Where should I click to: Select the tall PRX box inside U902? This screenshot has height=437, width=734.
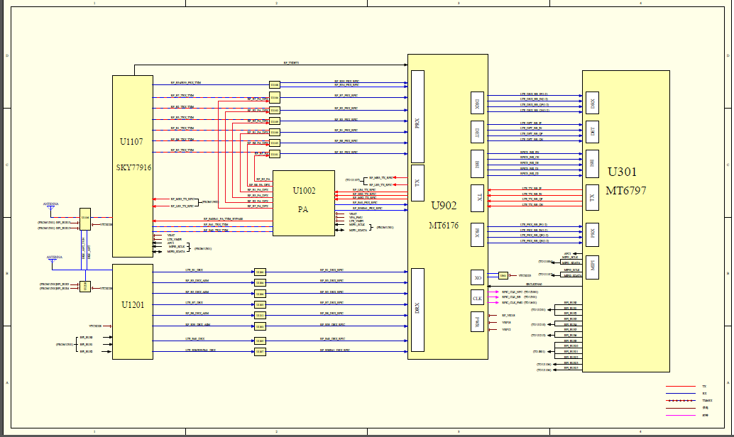[x=417, y=116]
